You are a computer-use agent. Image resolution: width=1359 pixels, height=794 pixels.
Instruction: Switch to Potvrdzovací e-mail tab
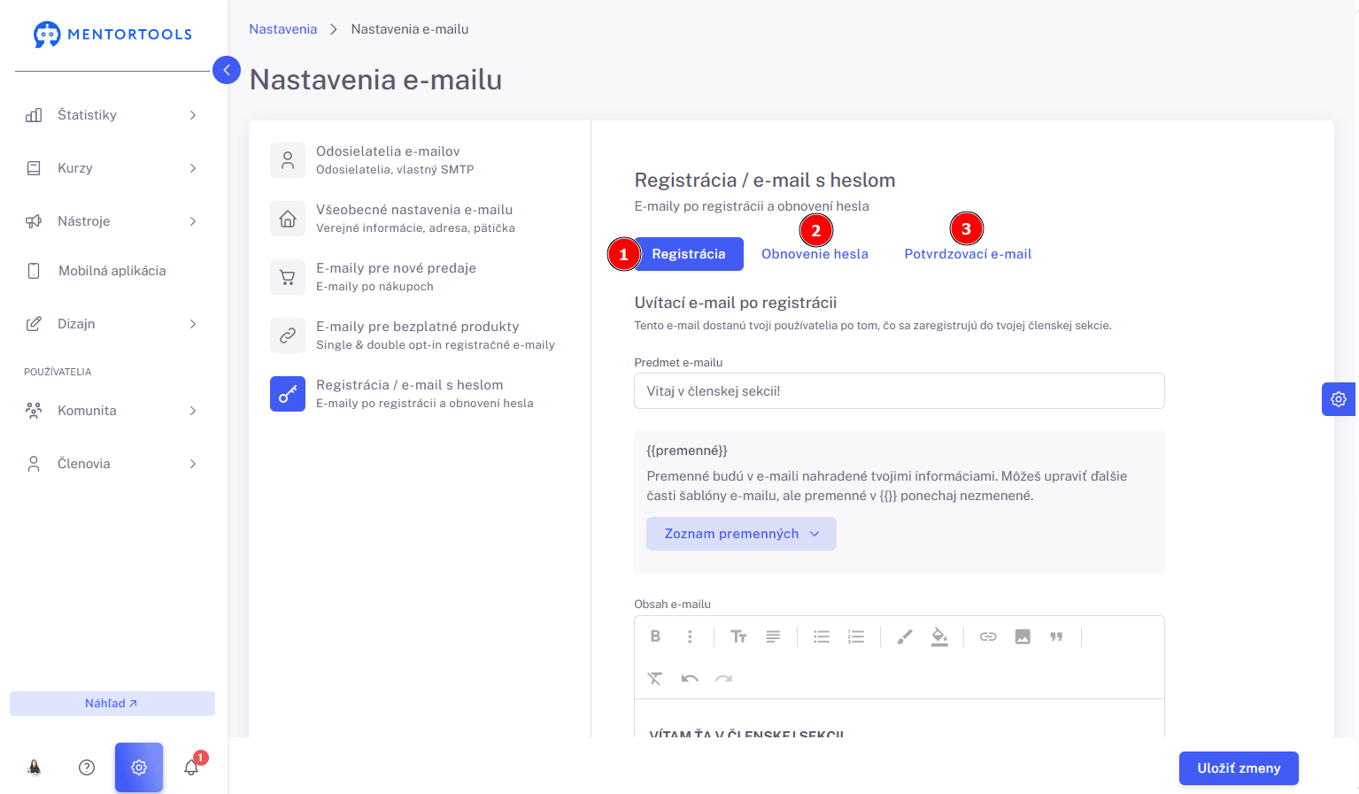[x=968, y=254]
